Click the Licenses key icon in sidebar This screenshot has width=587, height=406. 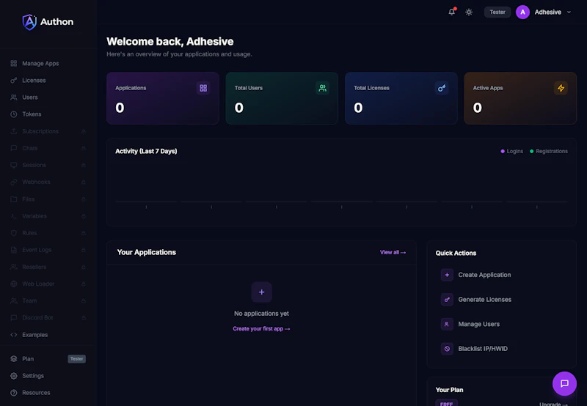(14, 81)
